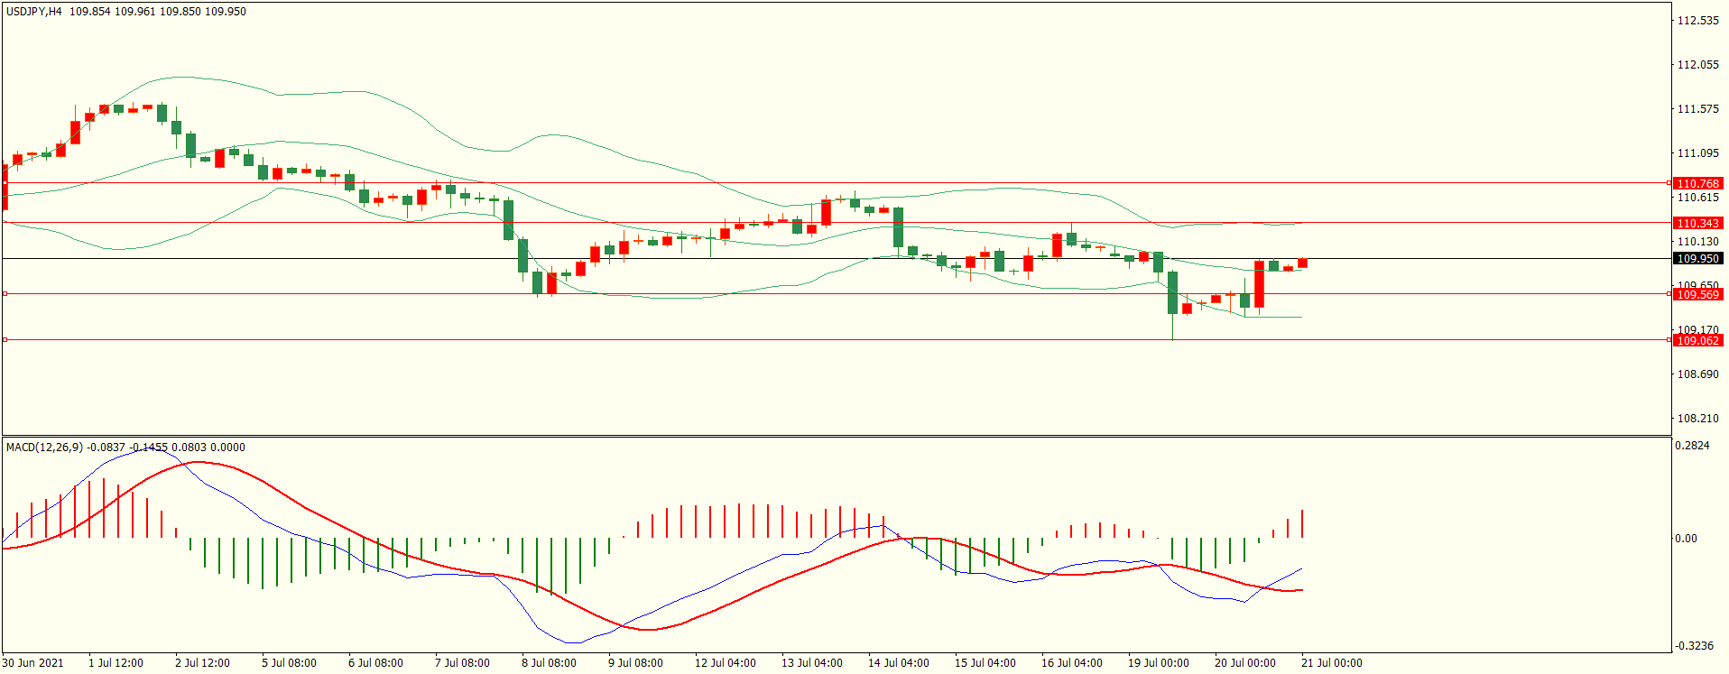Click the 110.768 horizontal line price label
The height and width of the screenshot is (674, 1729).
pos(1698,183)
